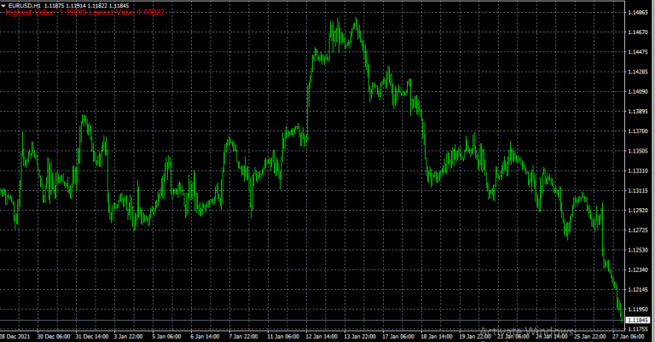Click the 27 Jan 06:00 time axis label

click(629, 337)
